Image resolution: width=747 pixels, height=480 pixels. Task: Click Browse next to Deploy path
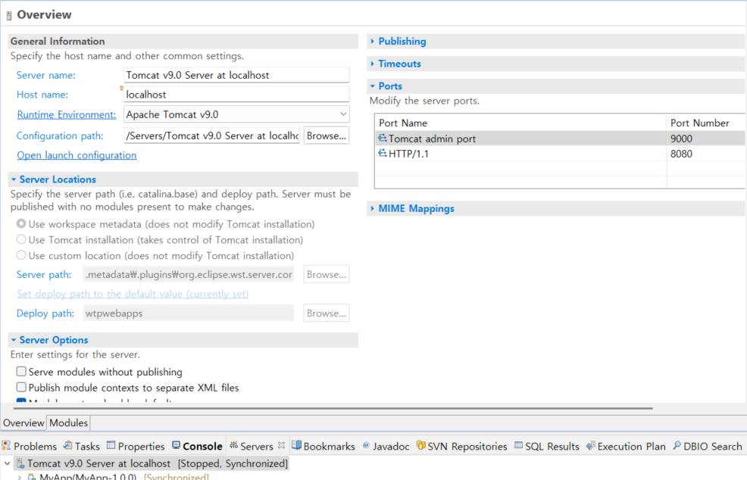click(327, 313)
